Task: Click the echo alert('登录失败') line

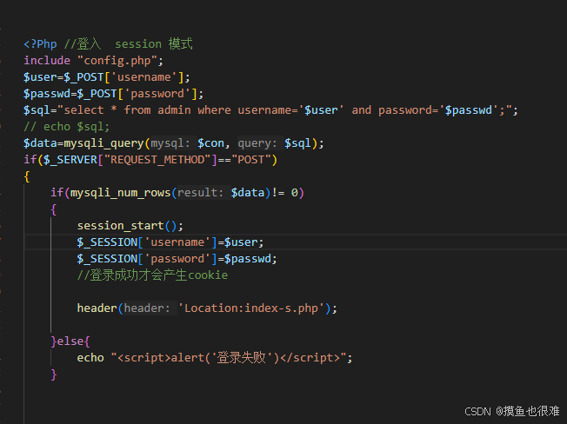Action: (x=215, y=358)
